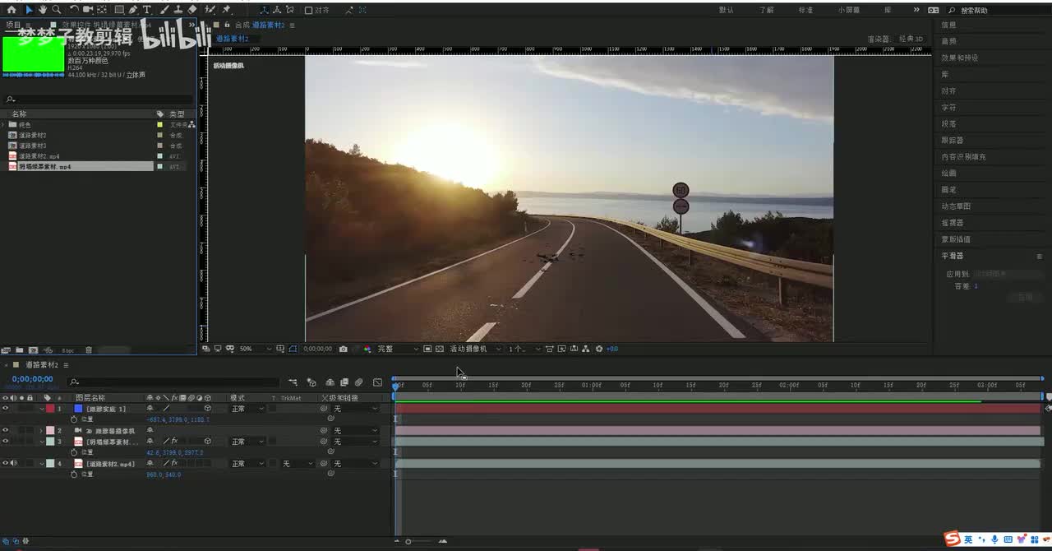Click layer 1 red label color swatch
Viewport: 1052px width, 551px height.
click(x=50, y=409)
